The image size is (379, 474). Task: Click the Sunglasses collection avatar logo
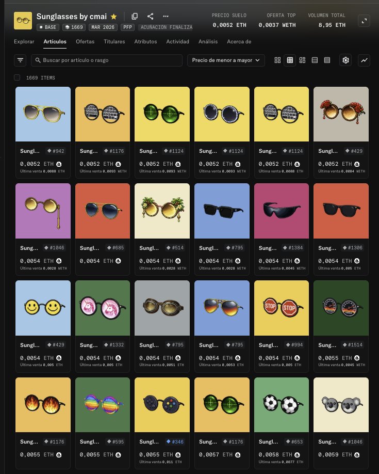tap(23, 21)
